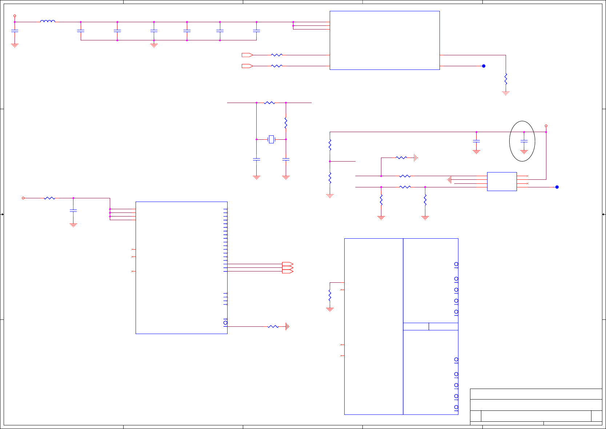Click the left-facing ground symbol beside the small IC
606x429 pixels.
point(449,179)
